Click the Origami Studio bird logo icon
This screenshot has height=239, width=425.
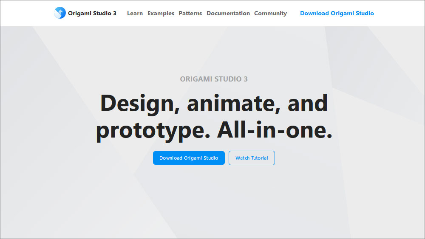[x=60, y=13]
